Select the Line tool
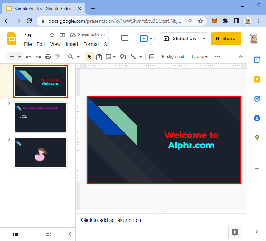Image resolution: width=266 pixels, height=241 pixels. [x=133, y=57]
